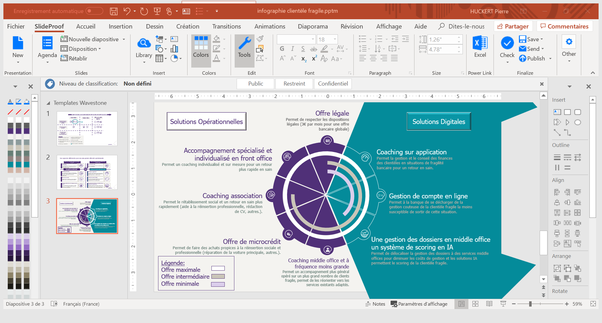The image size is (602, 323).
Task: Expand the Send dropdown in Finalize
Action: click(x=542, y=49)
